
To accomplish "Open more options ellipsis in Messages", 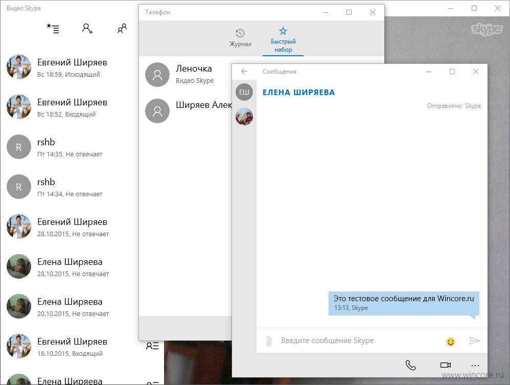I will tap(475, 365).
